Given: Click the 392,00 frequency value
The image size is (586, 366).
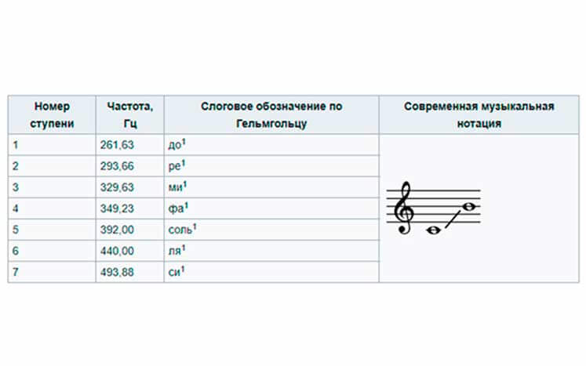Looking at the screenshot, I should (x=118, y=230).
